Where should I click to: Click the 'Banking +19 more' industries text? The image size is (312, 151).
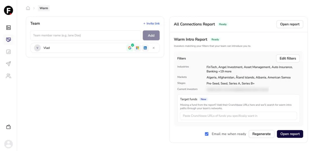point(219,71)
